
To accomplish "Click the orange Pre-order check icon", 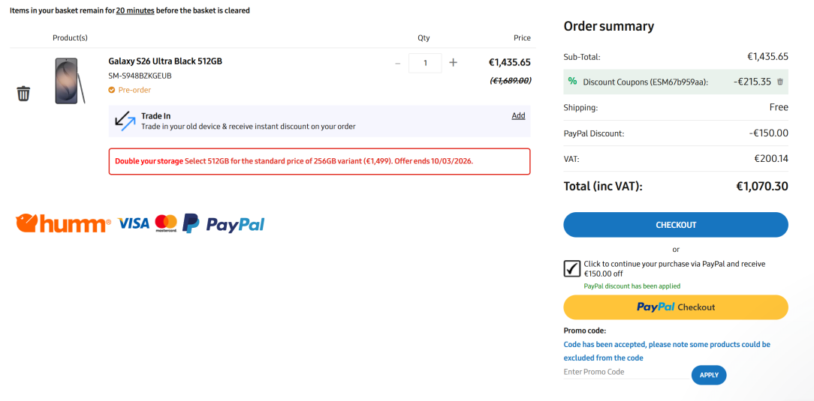I will [x=112, y=90].
